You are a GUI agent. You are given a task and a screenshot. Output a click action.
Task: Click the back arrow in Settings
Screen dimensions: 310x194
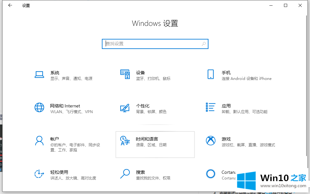[x=10, y=5]
